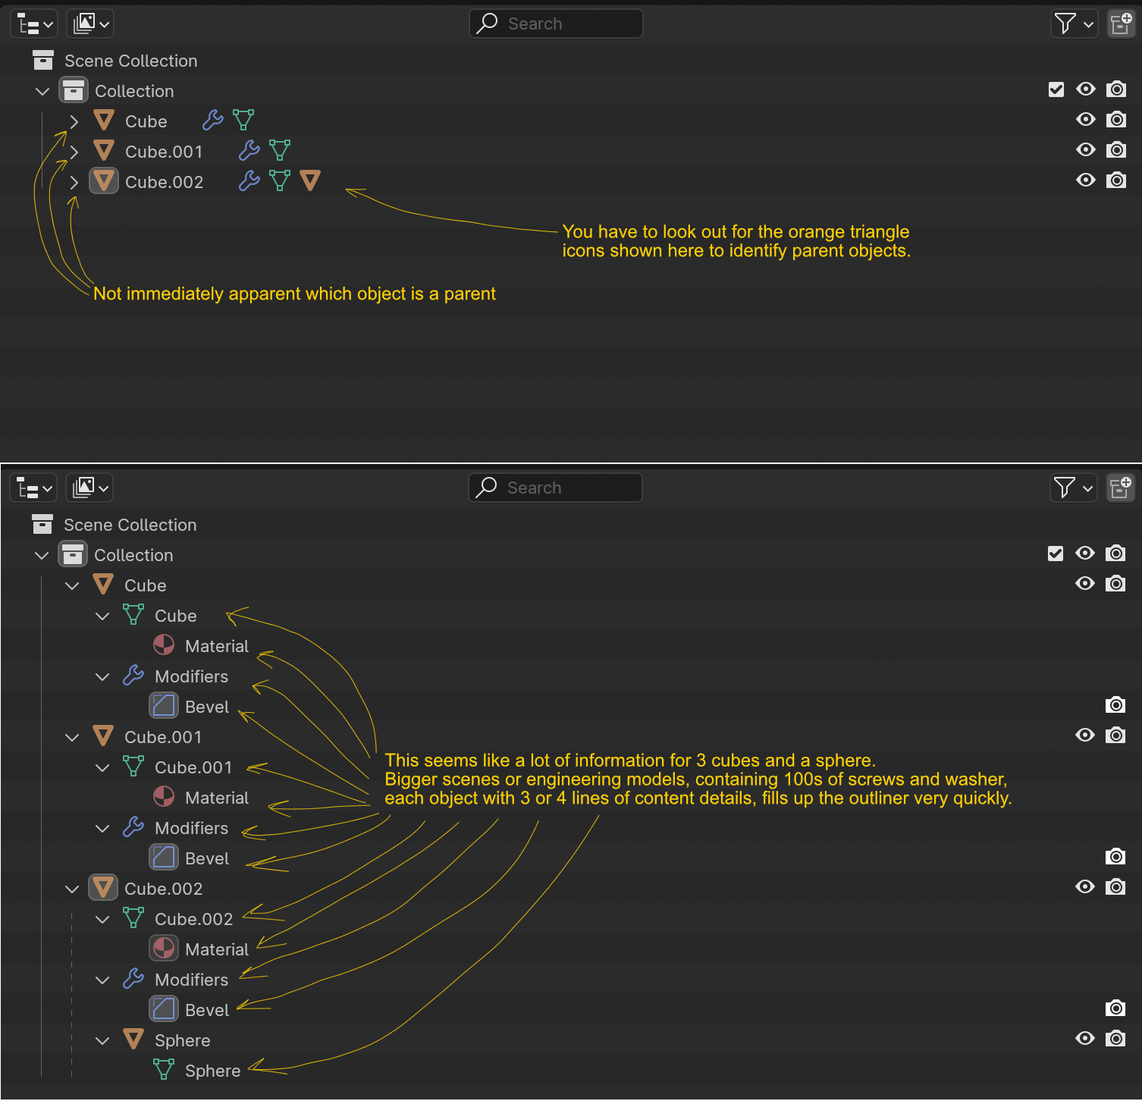Screen dimensions: 1142x1101
Task: Click the Search field in bottom outliner
Action: click(555, 488)
